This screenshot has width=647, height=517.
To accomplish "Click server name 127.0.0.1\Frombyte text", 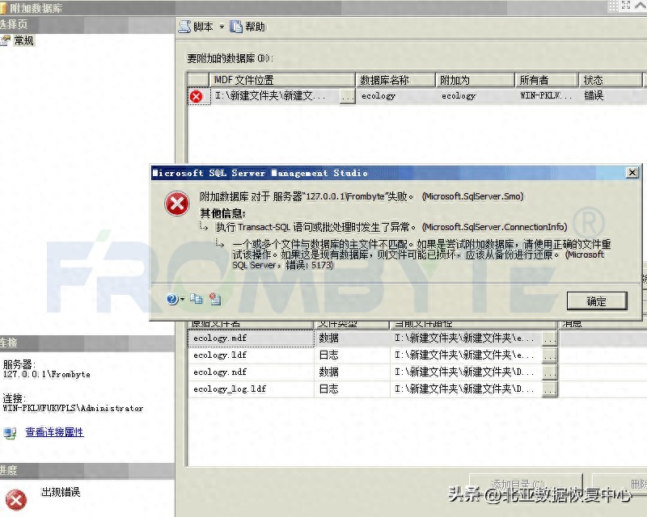I will click(47, 374).
